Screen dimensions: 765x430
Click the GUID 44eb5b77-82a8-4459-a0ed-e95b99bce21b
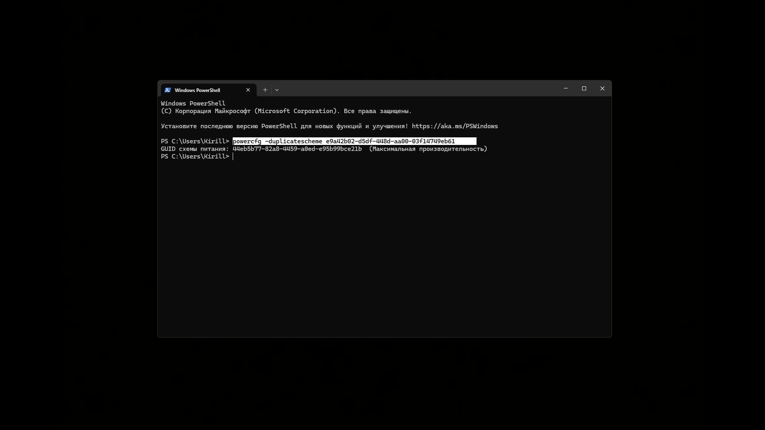[x=297, y=149]
